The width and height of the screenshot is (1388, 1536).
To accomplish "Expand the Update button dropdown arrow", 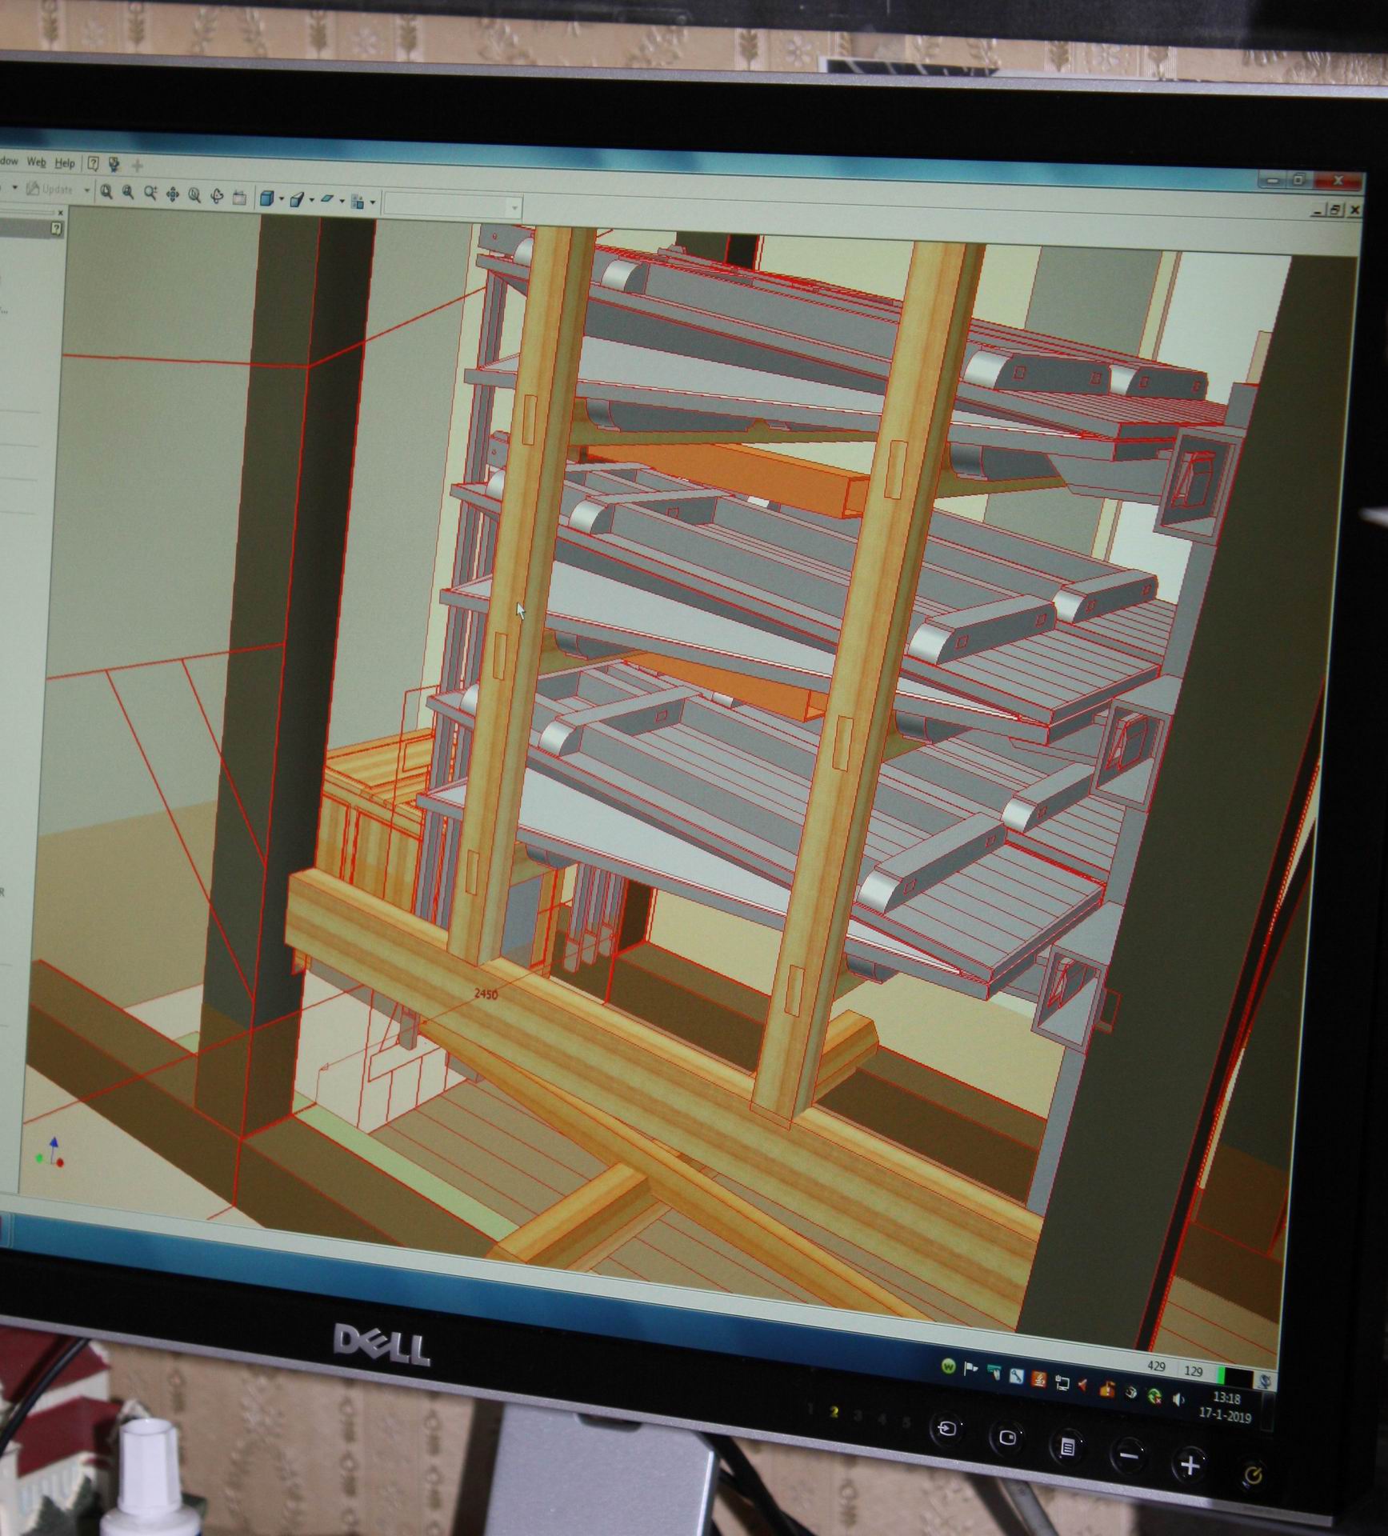I will [87, 190].
